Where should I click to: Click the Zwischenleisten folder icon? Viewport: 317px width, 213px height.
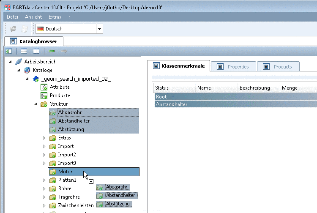click(x=52, y=206)
